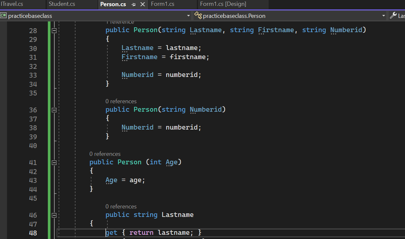Viewport: 405px width, 239px height.
Task: Click the C# project icon in navigation bar
Action: 4,16
